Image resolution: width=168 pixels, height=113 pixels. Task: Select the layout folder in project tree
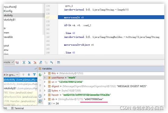[x=6, y=45]
